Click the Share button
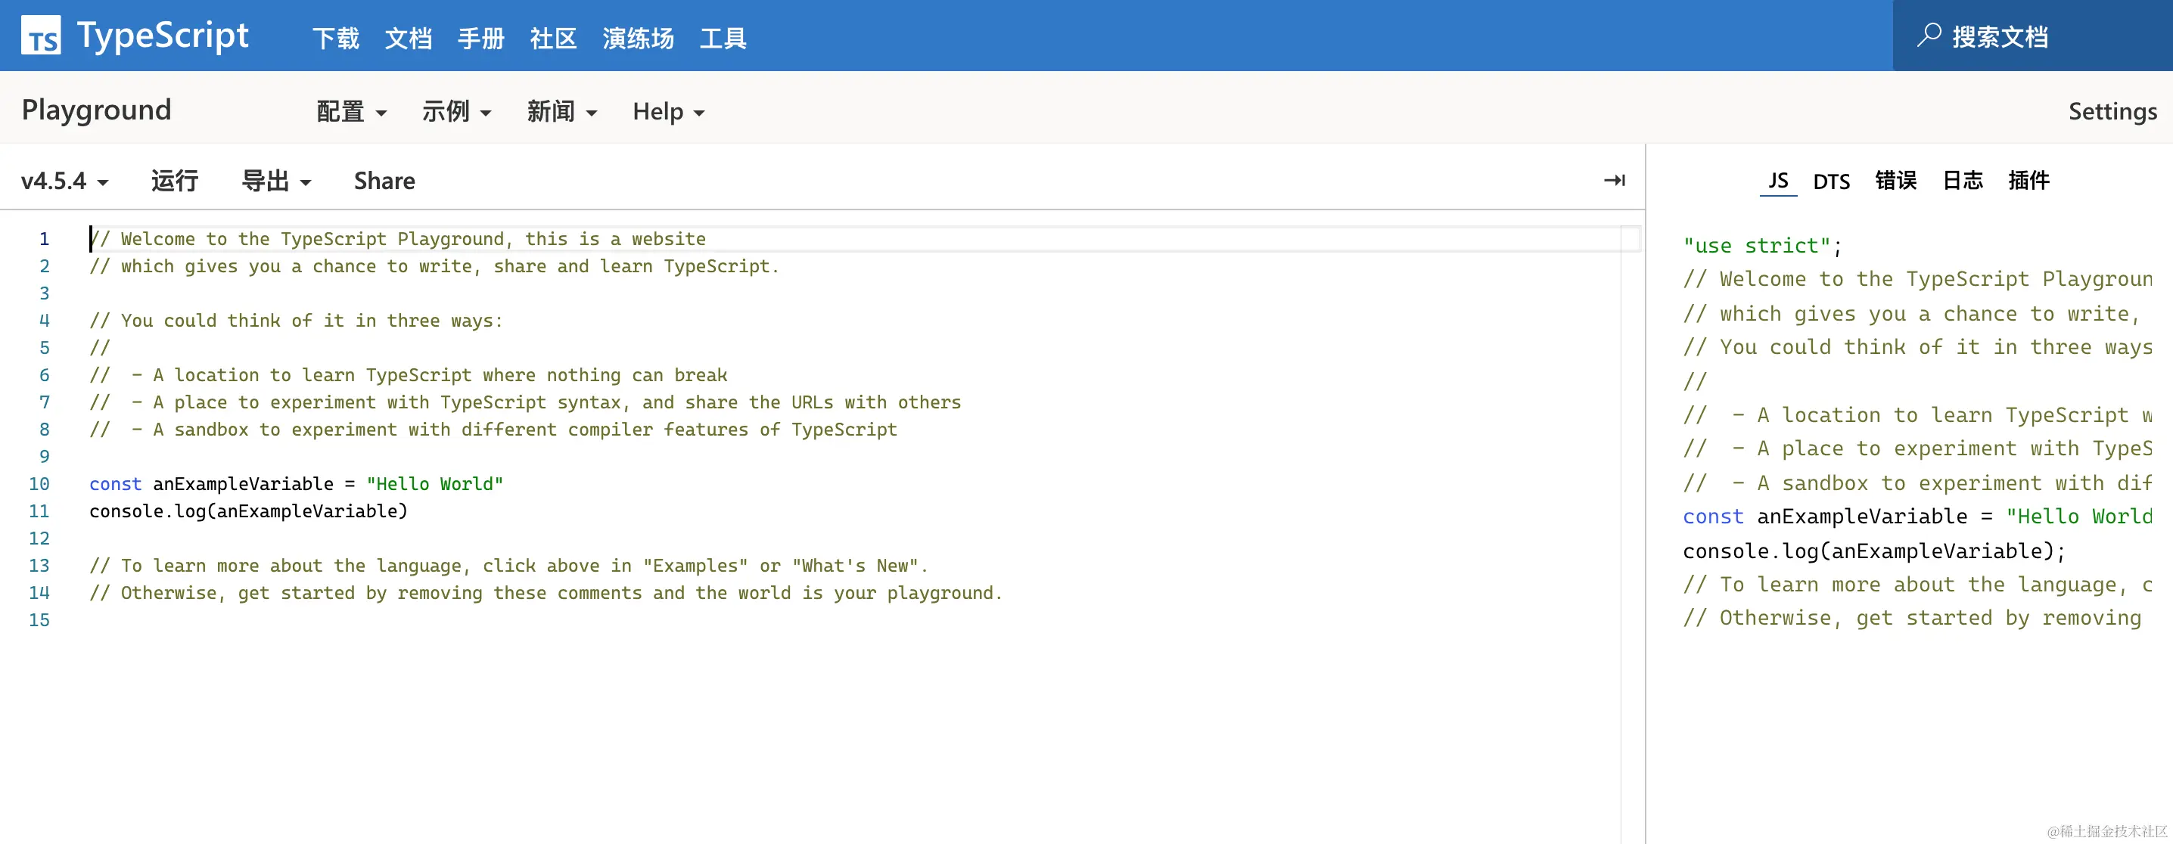The image size is (2173, 844). [384, 182]
